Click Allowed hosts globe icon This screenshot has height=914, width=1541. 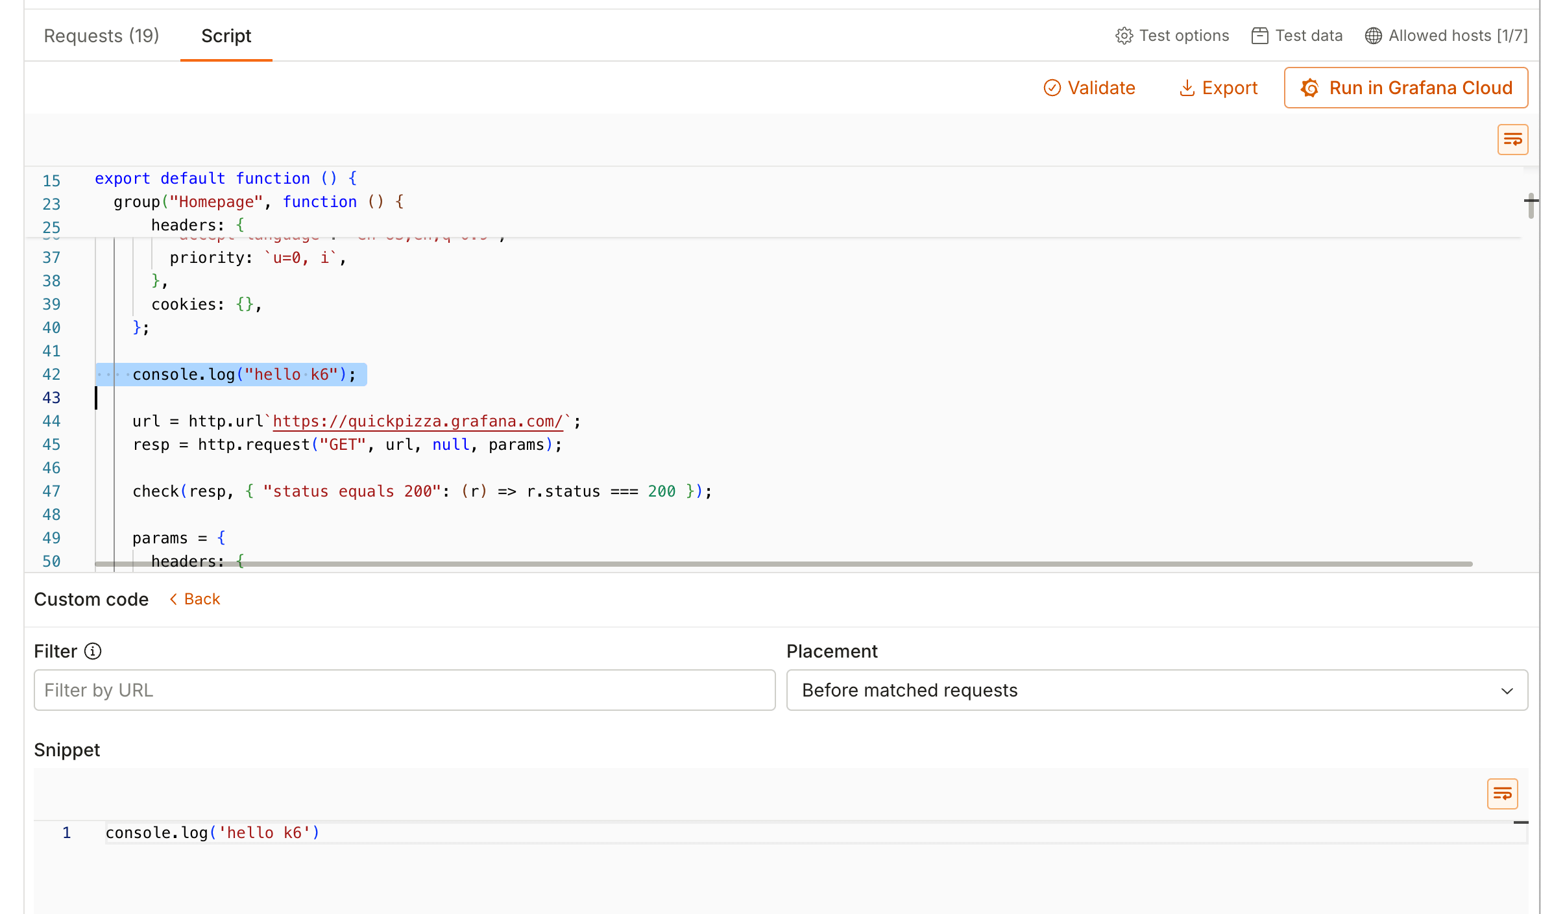coord(1373,36)
